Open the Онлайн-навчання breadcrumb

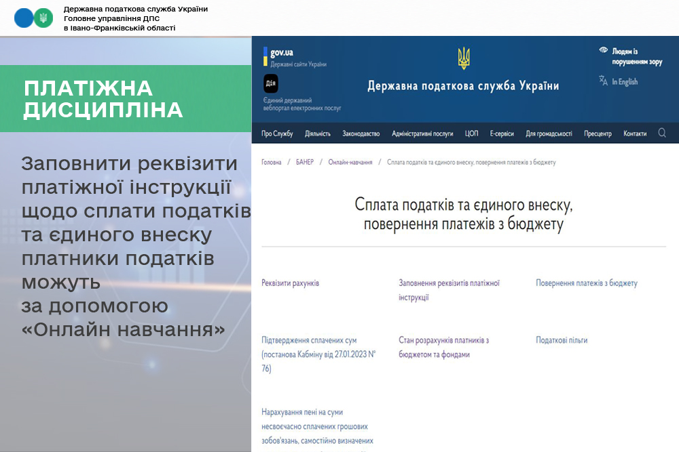pyautogui.click(x=350, y=163)
